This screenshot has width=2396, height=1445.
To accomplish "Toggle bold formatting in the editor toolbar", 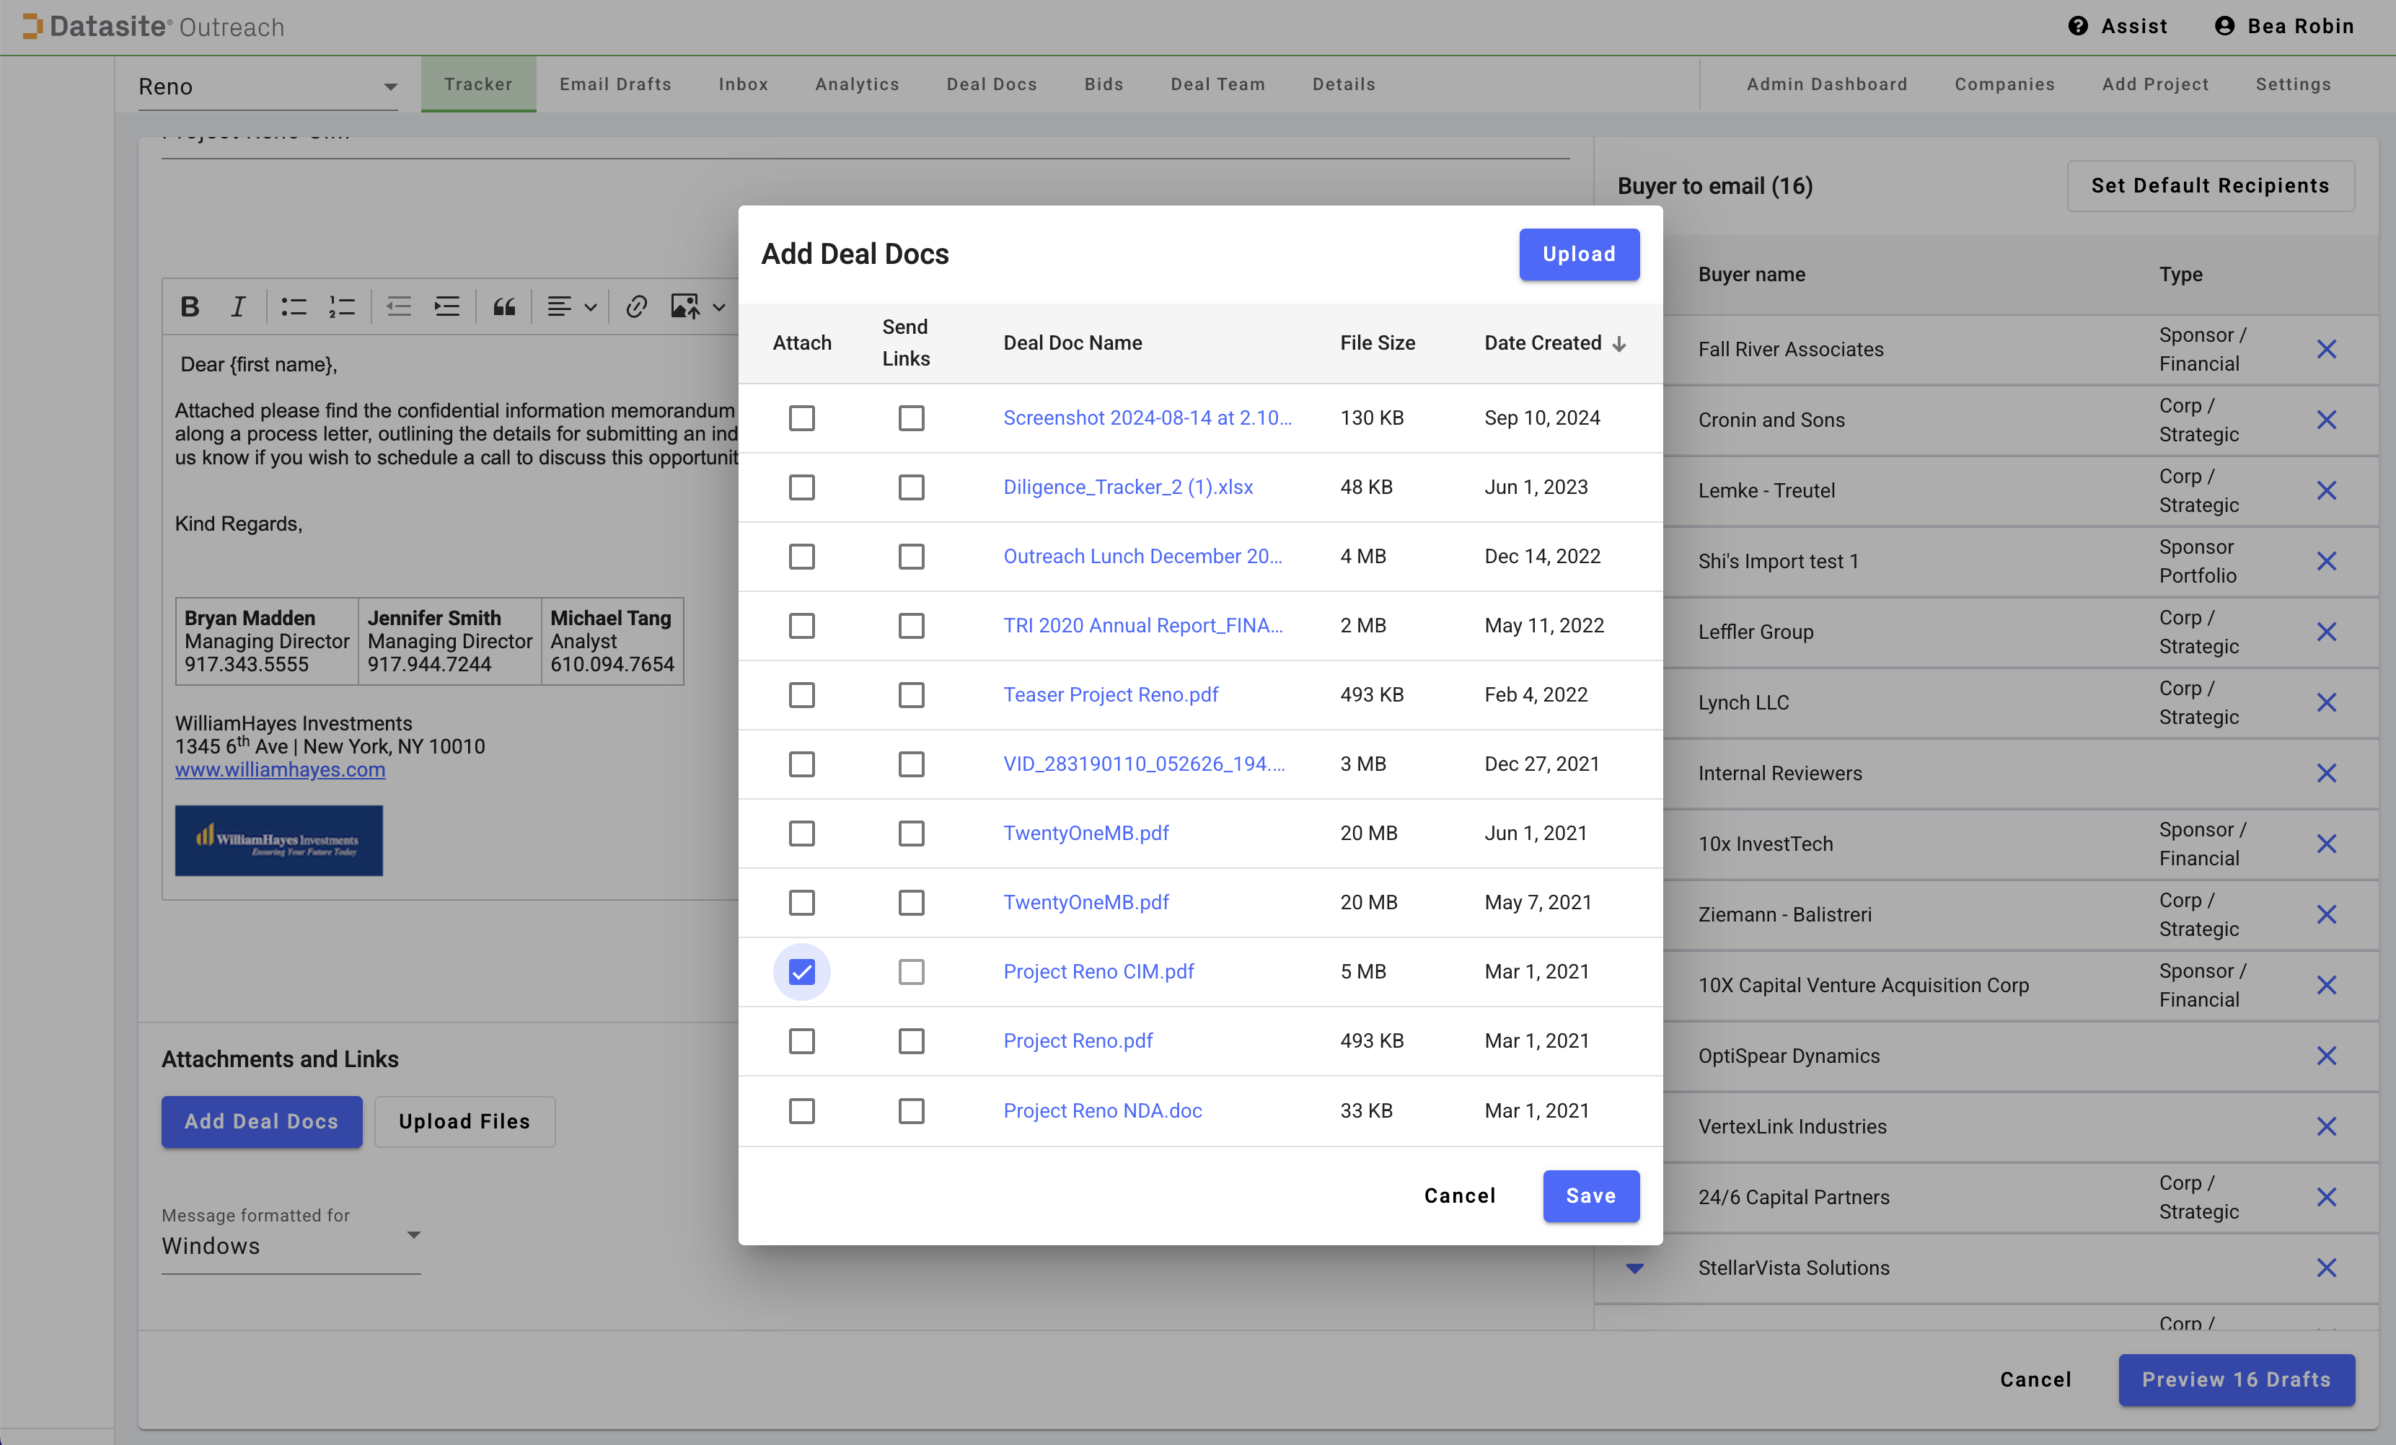I will pyautogui.click(x=190, y=307).
